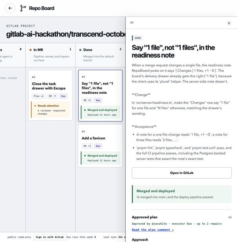The height and width of the screenshot is (242, 238).
Task: Click the project title 'gitlab-ai-hackathon/transcend-octobe'
Action: pos(66,34)
